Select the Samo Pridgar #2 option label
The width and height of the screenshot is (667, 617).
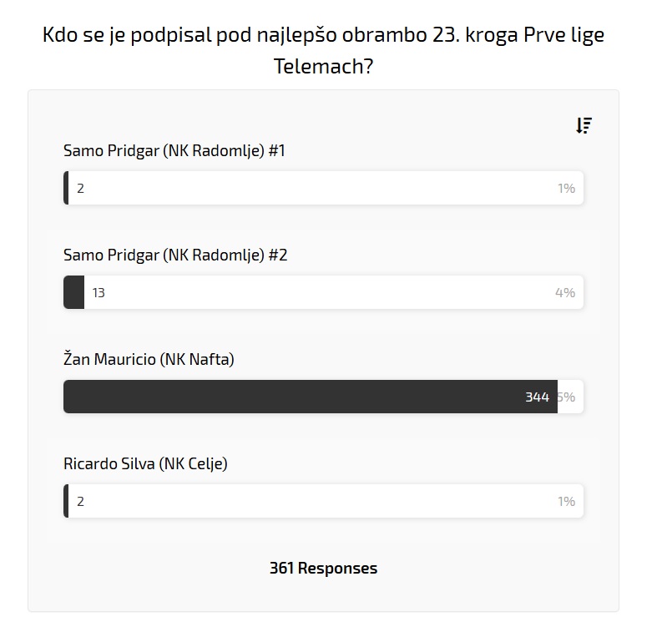175,255
